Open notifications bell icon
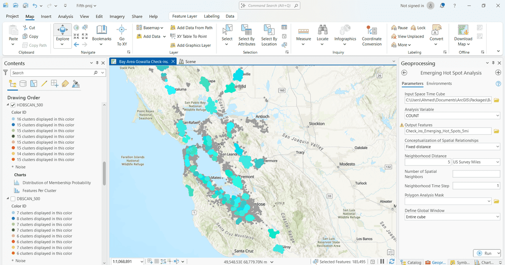 coord(442,6)
